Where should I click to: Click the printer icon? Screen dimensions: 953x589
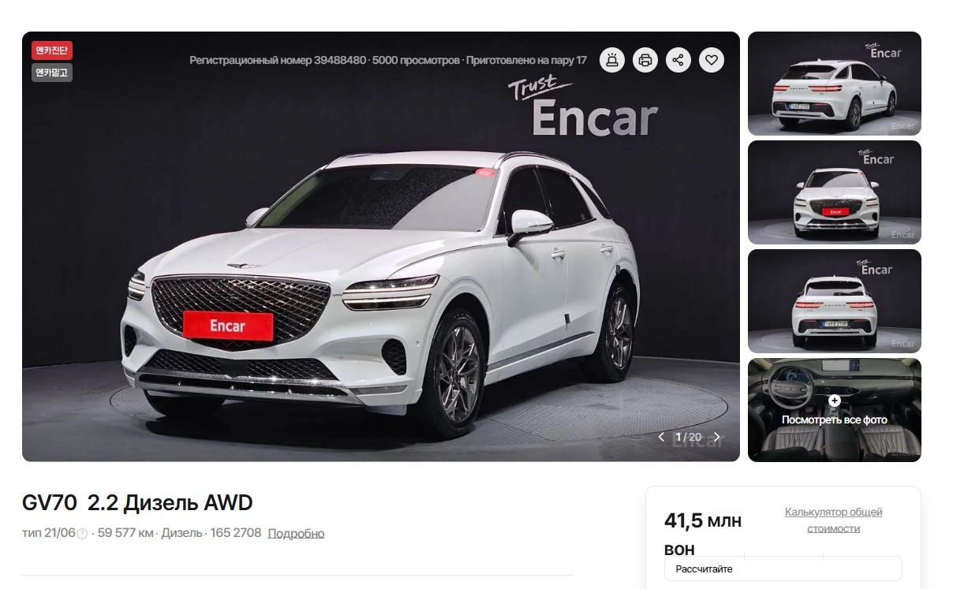pos(645,60)
